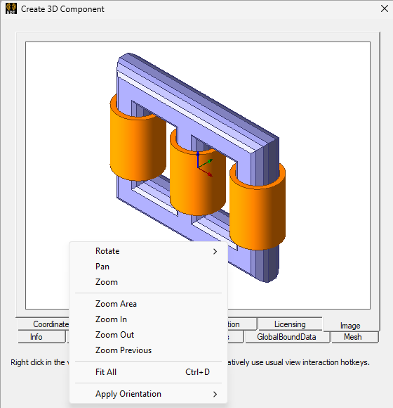
Task: Click the Ansys EDT icon in title bar
Action: 11,8
